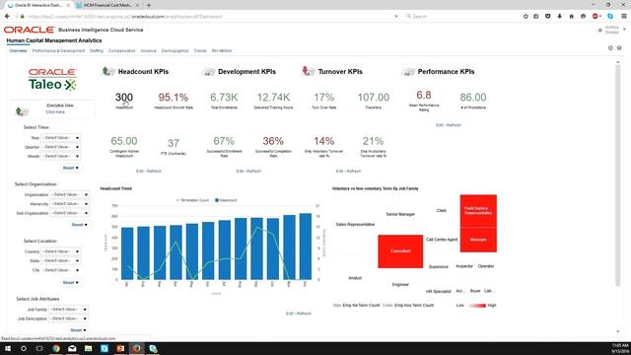Open a new browser tab with plus

[x=149, y=5]
